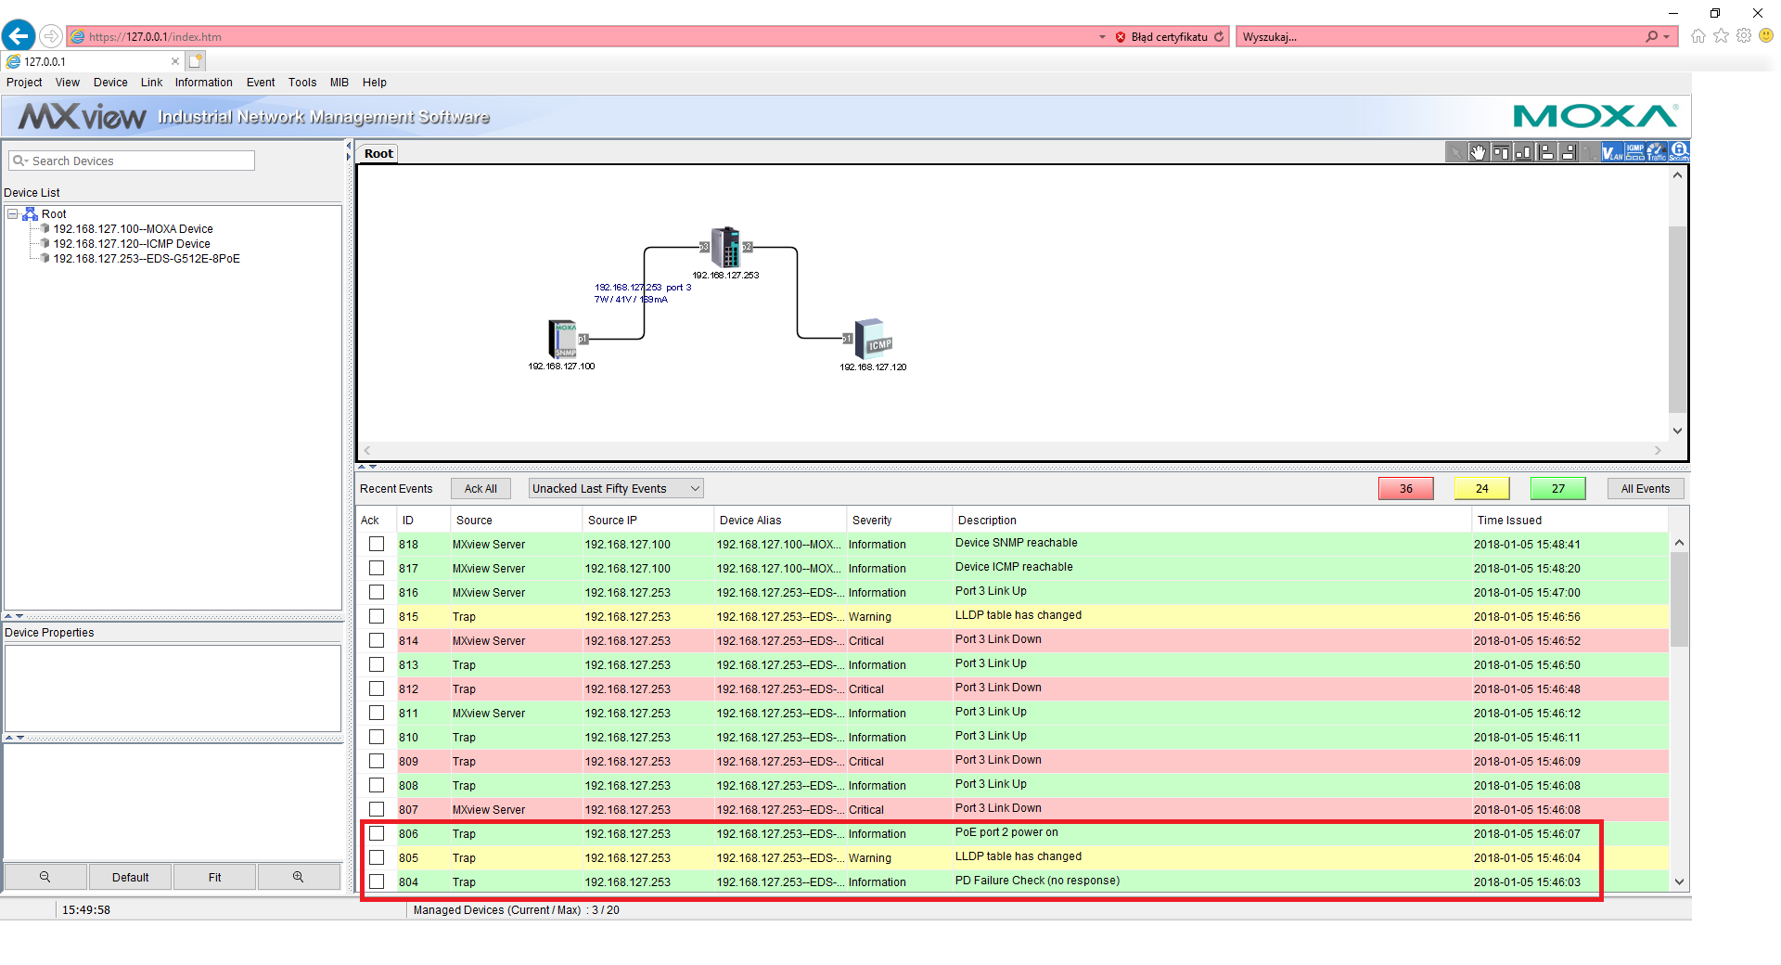
Task: Filter by the yellow warning count 24
Action: coord(1482,488)
